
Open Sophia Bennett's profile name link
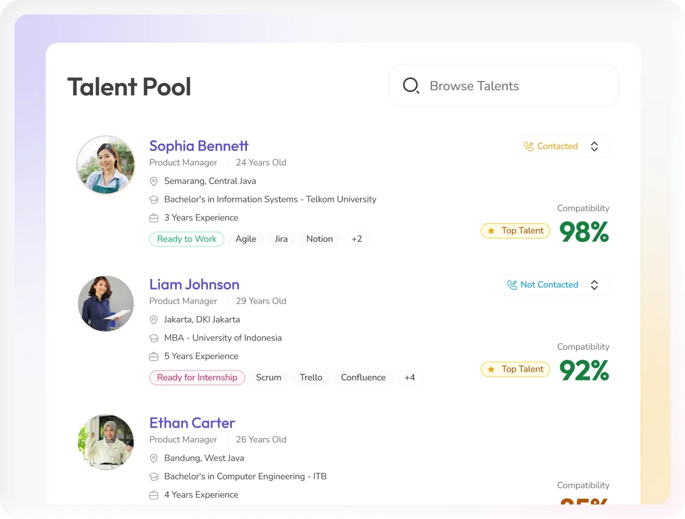click(x=199, y=146)
